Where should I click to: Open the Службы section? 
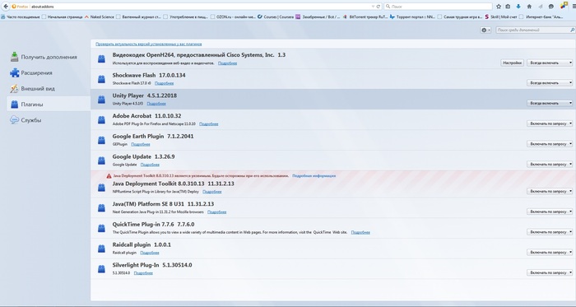pos(49,120)
